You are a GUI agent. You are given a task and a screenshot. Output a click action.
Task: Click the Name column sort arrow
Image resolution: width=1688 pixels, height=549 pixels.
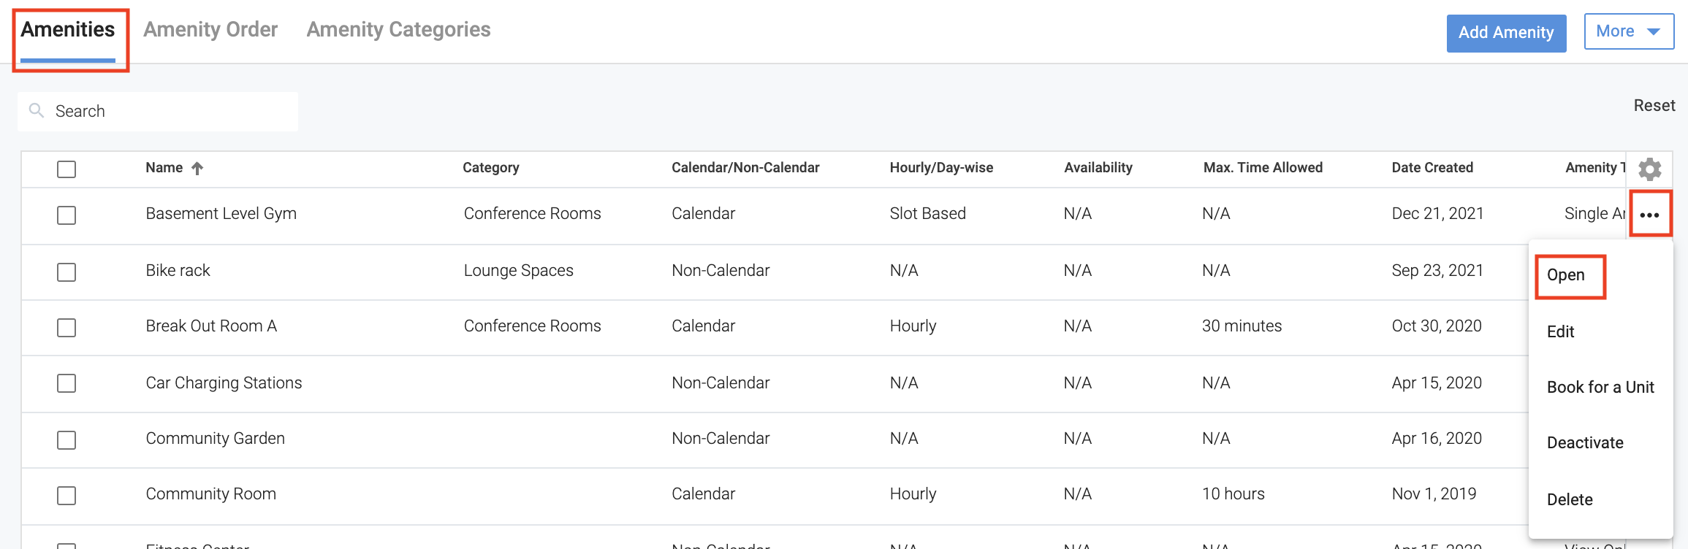tap(197, 169)
